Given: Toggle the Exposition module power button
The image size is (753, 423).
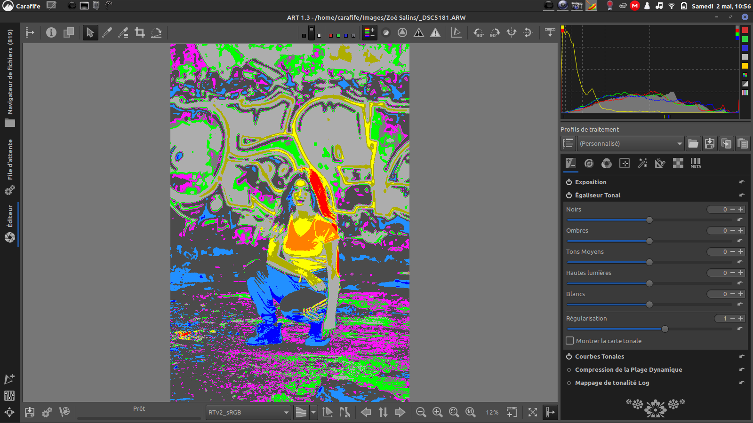Looking at the screenshot, I should click(x=569, y=182).
